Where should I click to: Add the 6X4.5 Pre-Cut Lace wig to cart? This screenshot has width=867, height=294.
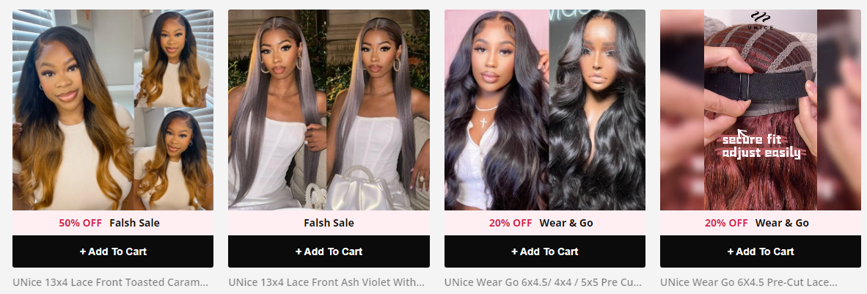click(761, 251)
